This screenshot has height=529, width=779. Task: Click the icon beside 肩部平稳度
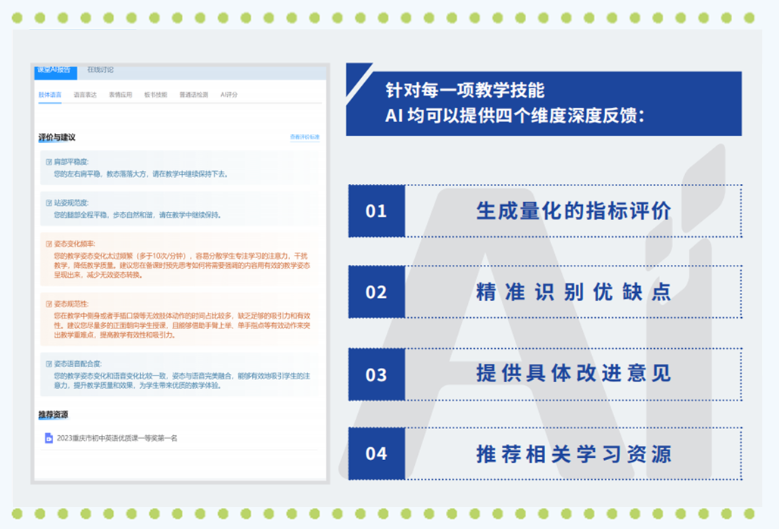(49, 162)
